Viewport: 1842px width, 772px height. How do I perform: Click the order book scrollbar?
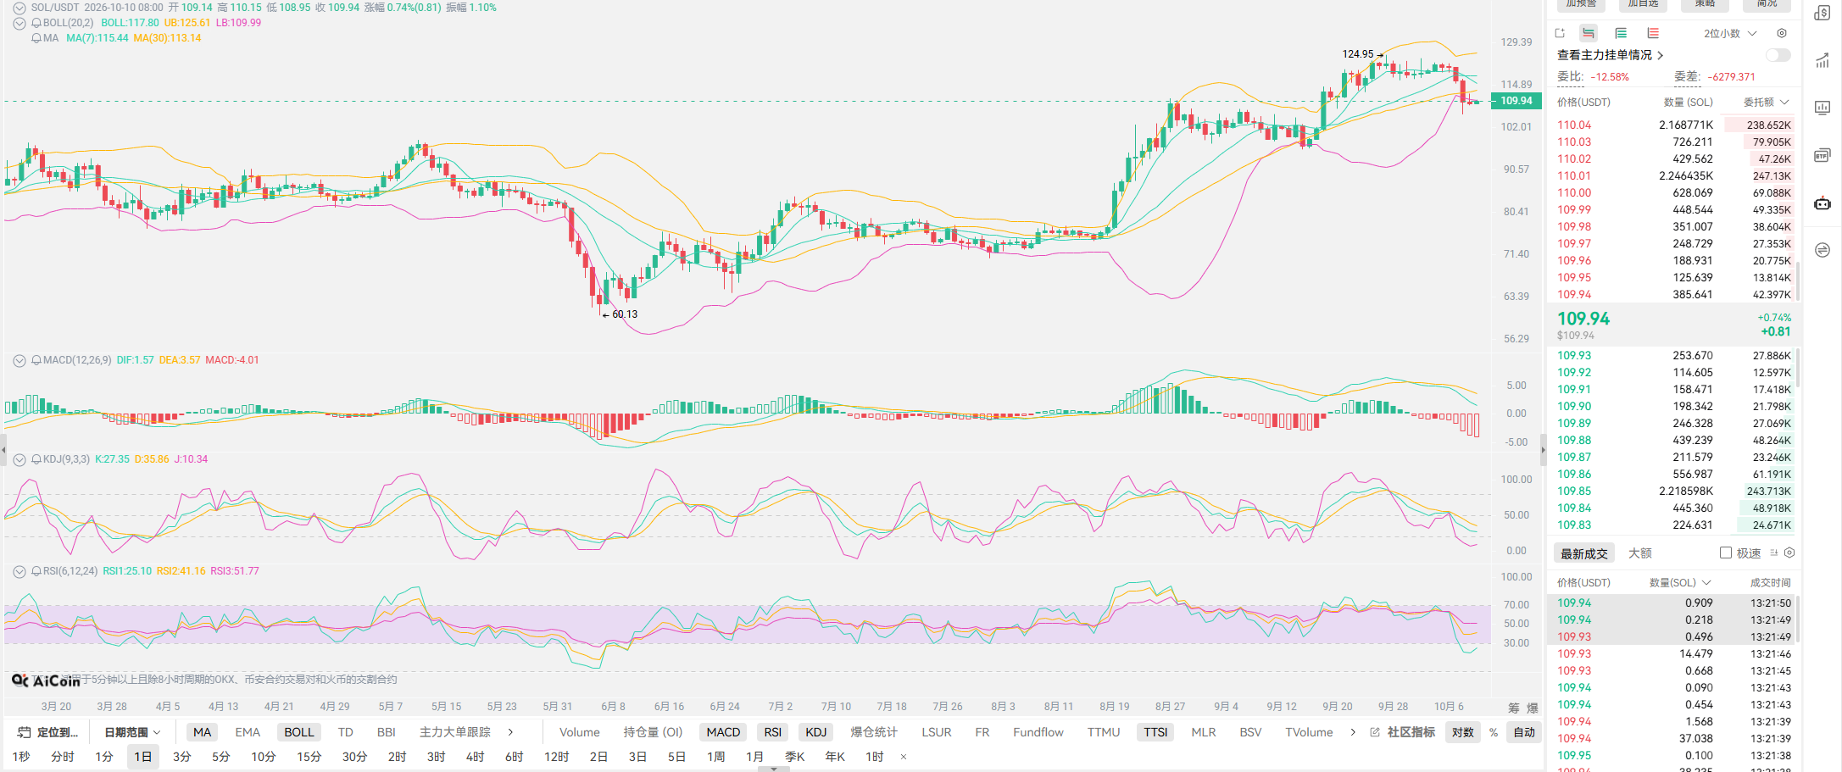[x=1797, y=280]
